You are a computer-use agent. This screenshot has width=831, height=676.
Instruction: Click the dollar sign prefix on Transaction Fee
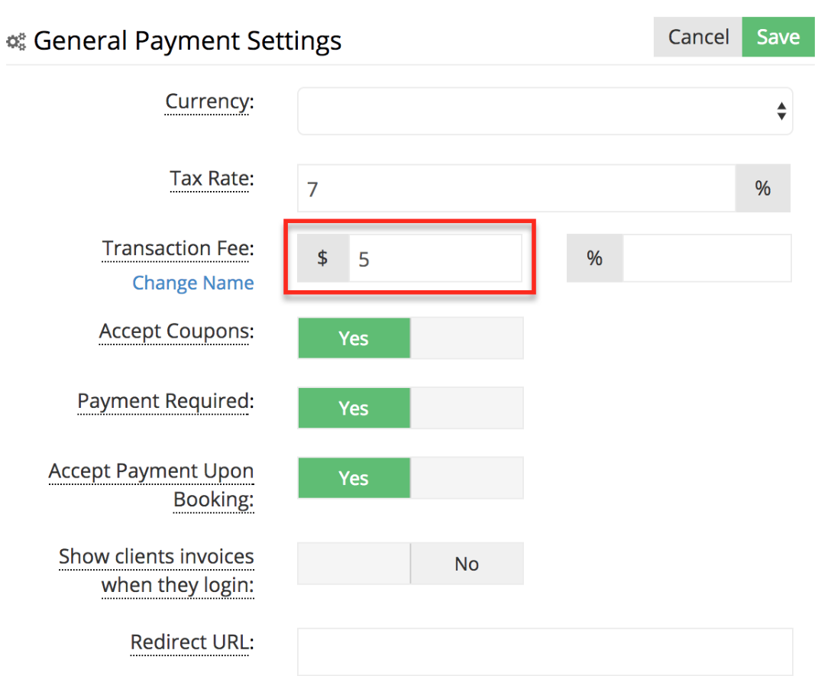tap(322, 258)
